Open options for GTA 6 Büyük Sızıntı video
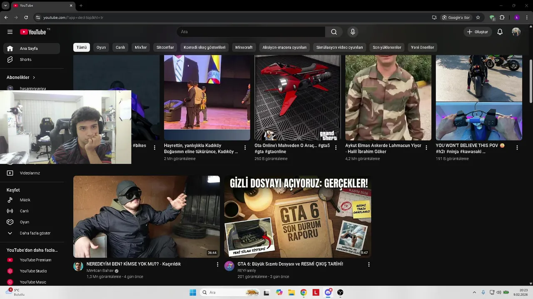 click(369, 264)
